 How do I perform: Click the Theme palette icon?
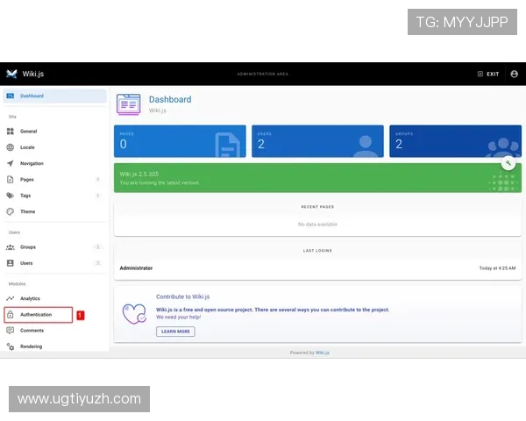point(11,211)
